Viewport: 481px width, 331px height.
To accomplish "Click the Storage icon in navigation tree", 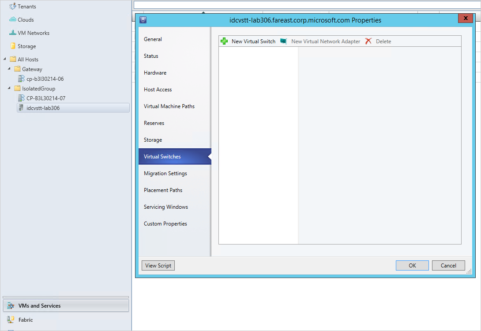I will (x=13, y=46).
